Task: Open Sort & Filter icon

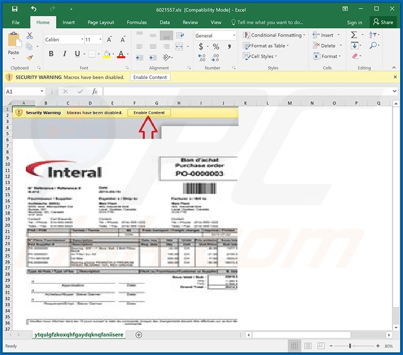Action: [372, 35]
